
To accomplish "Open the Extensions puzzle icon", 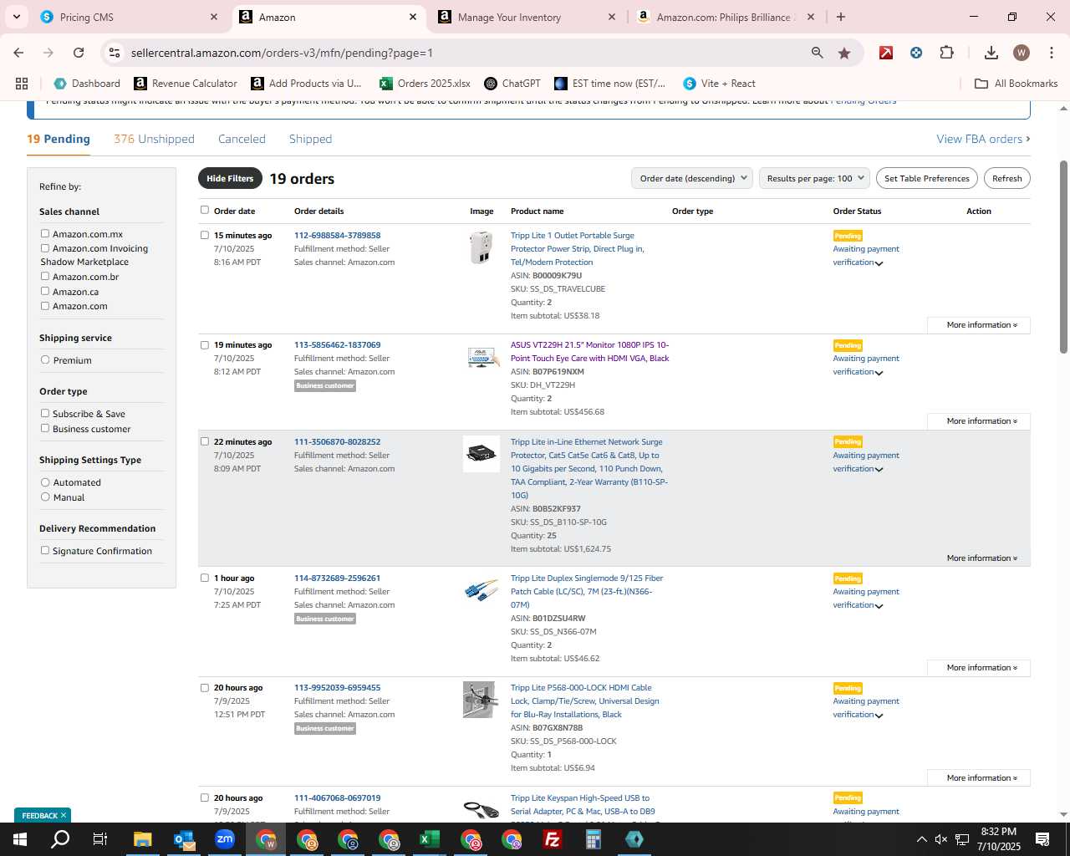I will pos(946,53).
